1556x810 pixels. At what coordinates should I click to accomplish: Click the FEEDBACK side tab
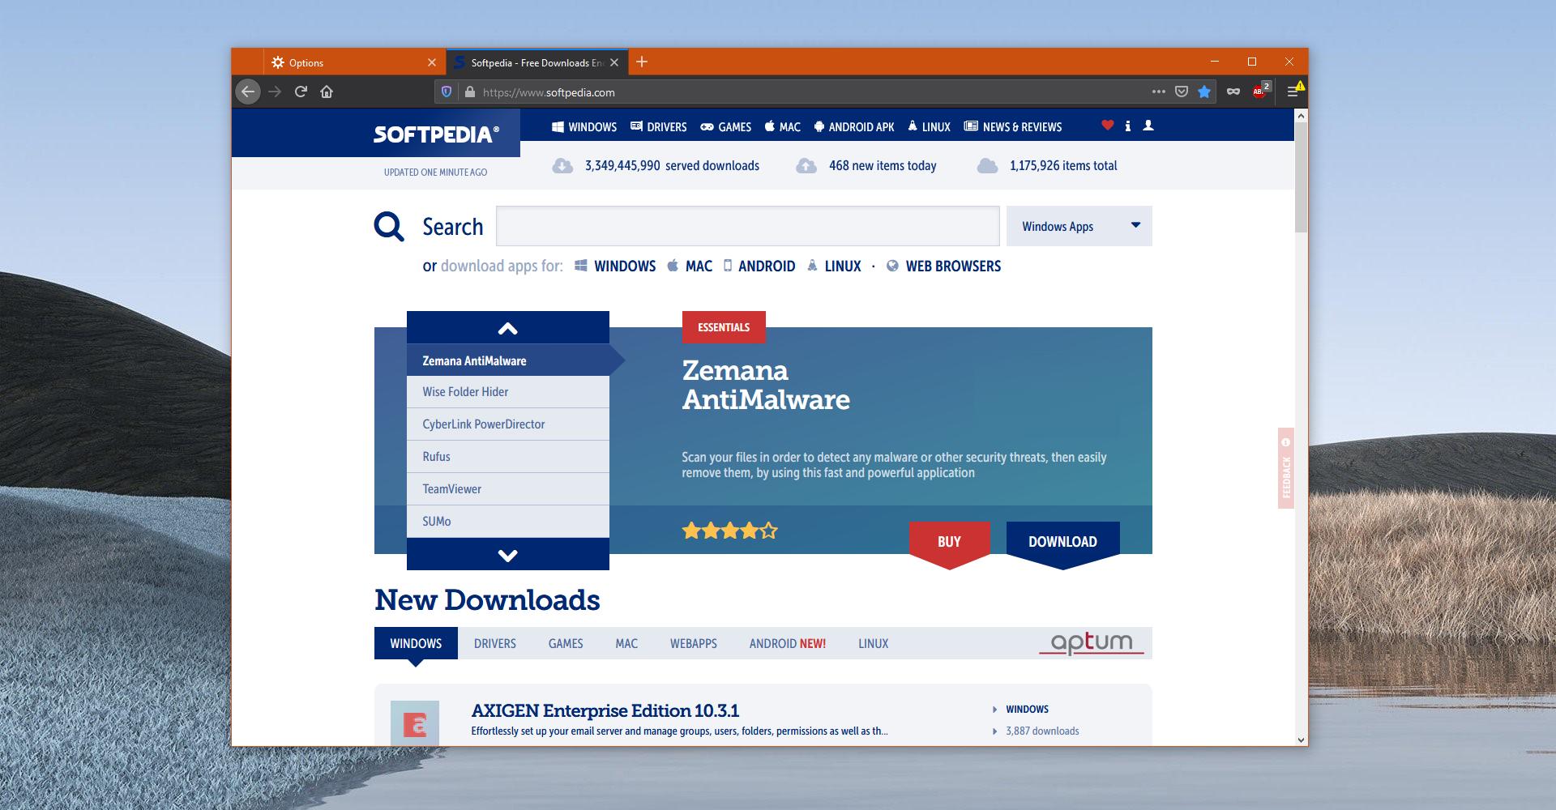coord(1286,468)
